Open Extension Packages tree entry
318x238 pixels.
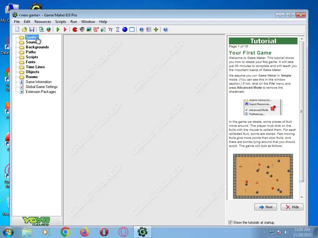point(41,92)
